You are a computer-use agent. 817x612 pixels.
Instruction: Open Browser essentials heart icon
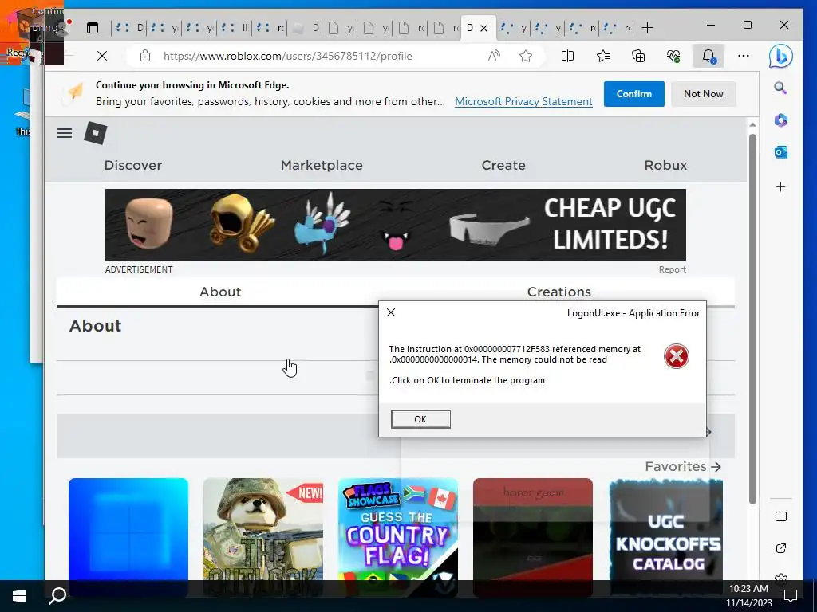(673, 56)
